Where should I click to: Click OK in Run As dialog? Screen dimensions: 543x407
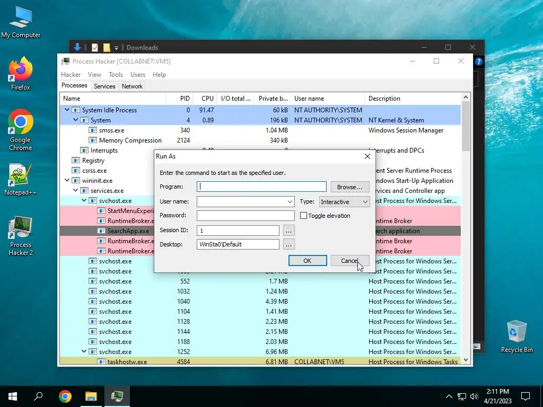[x=308, y=261]
